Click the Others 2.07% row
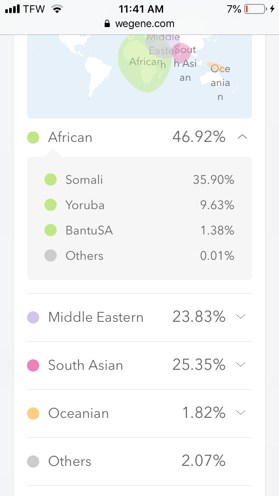279x496 pixels. click(x=139, y=461)
